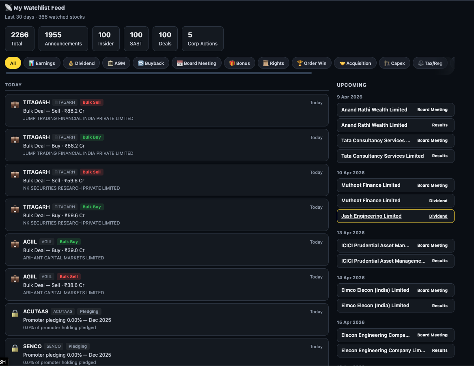Open the highlighted Jash Engineering dividend entry

point(395,216)
